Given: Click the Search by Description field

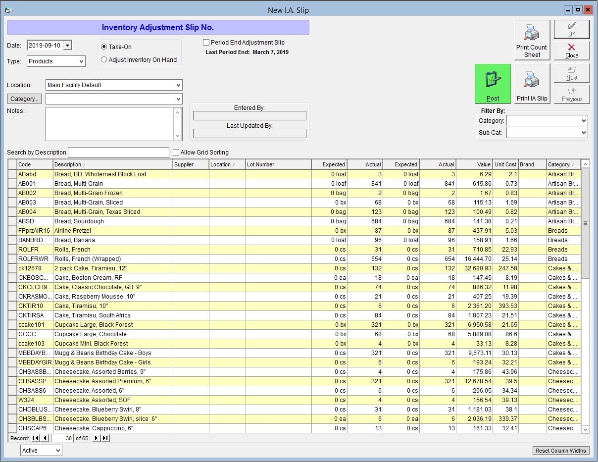Looking at the screenshot, I should tap(118, 153).
